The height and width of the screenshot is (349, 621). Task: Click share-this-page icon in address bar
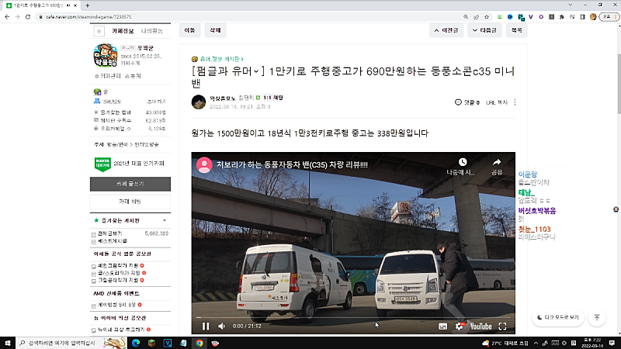click(476, 17)
